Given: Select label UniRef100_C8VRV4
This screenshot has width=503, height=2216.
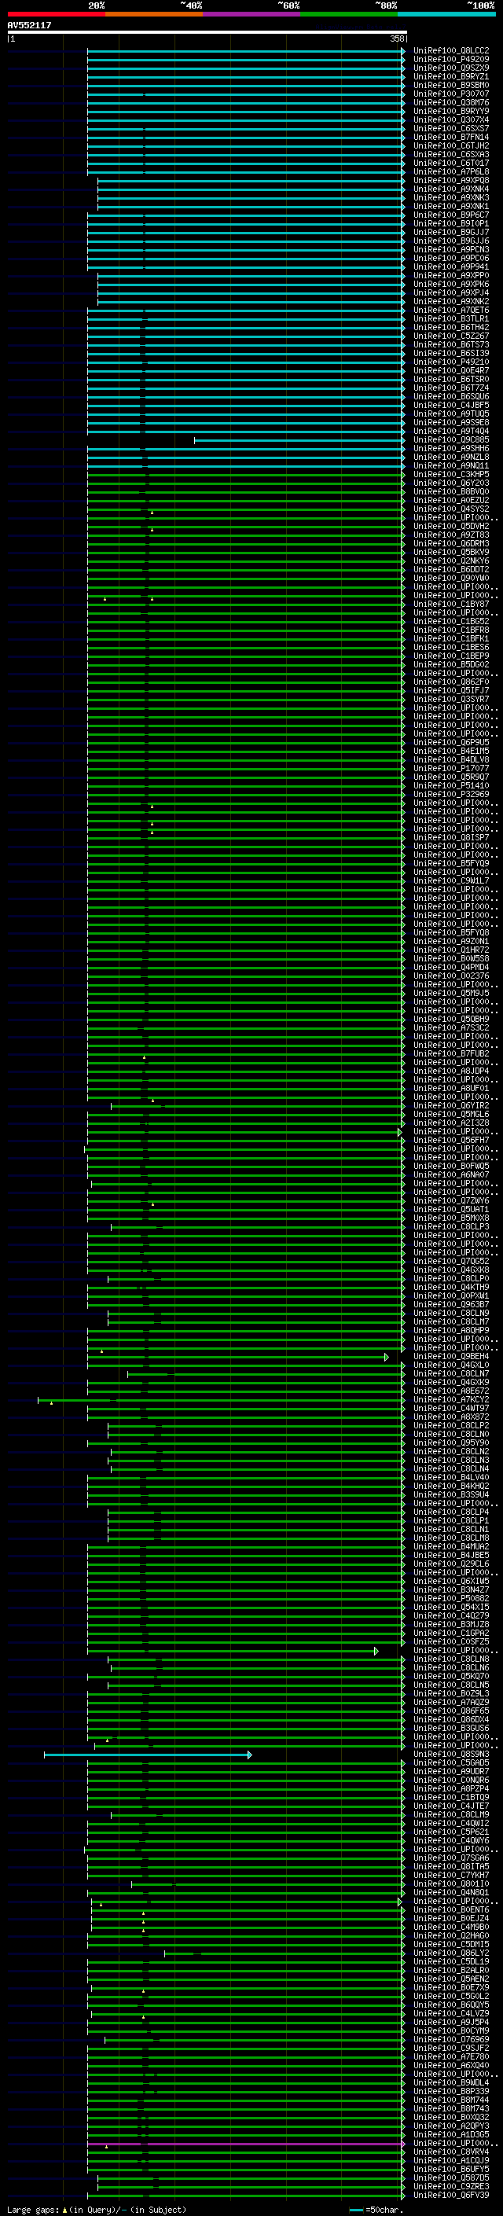Looking at the screenshot, I should (451, 2152).
